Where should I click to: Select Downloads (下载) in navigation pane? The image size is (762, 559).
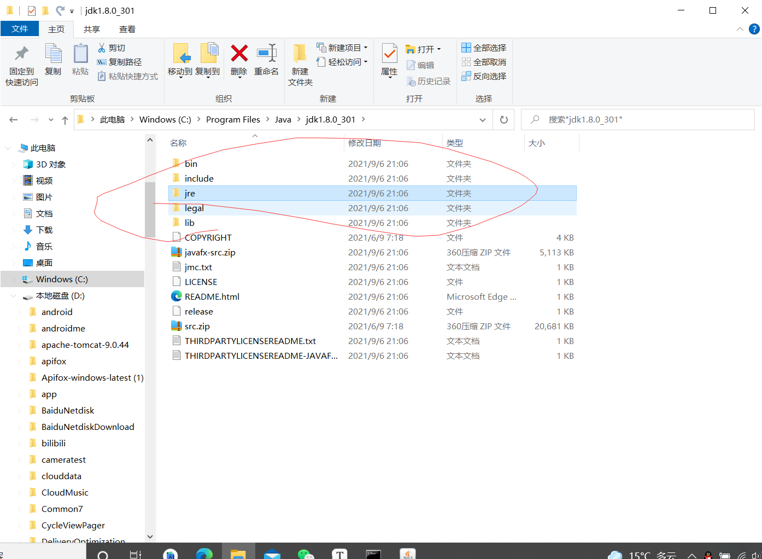44,230
